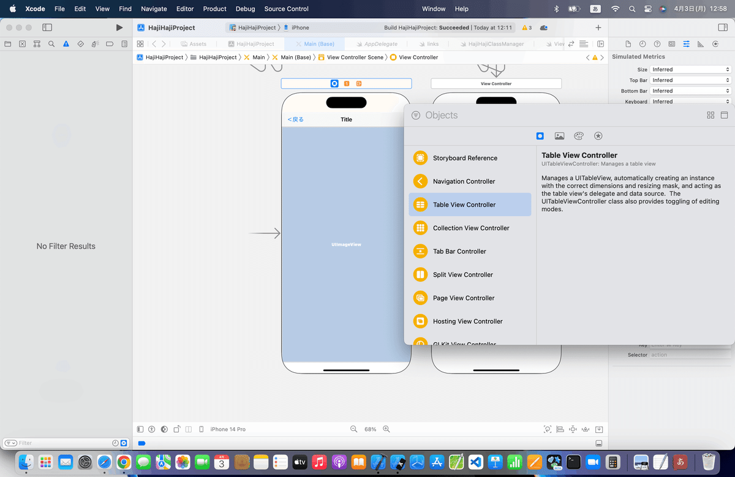Screen dimensions: 735x477
Task: Select Page View Controller object
Action: [x=470, y=298]
